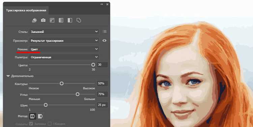Apply the Auto-Color trace preset icon
253x127 pixels.
[34, 20]
